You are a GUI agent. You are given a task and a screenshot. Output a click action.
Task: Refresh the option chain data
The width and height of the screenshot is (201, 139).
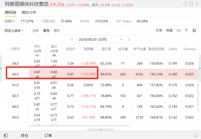(185, 4)
